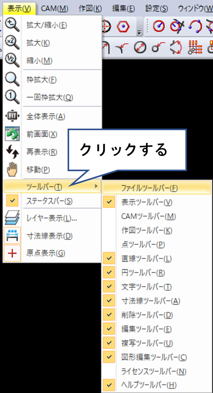The width and height of the screenshot is (213, 393).
Task: Click the 枠拡大 magnifier icon
Action: click(12, 79)
